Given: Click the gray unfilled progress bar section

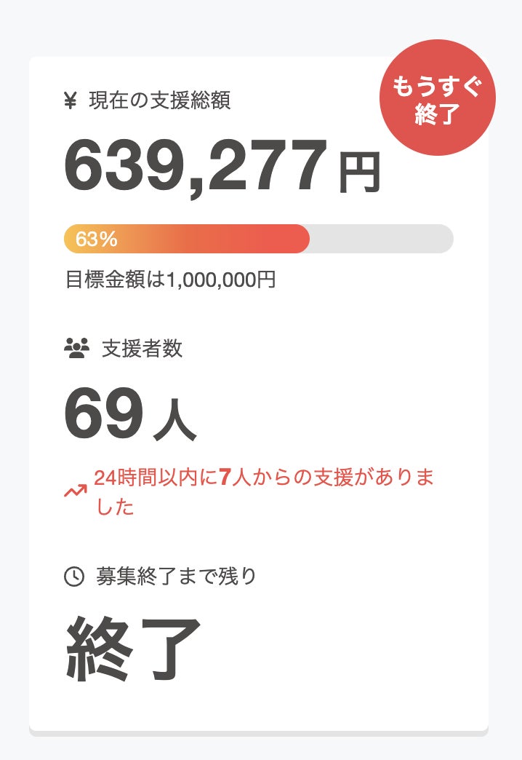Looking at the screenshot, I should coord(381,239).
